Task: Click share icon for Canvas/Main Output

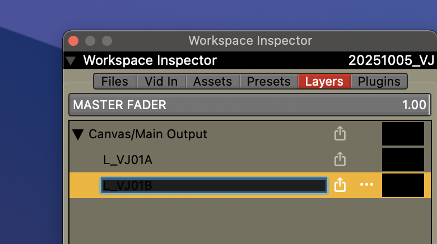Action: [x=340, y=134]
